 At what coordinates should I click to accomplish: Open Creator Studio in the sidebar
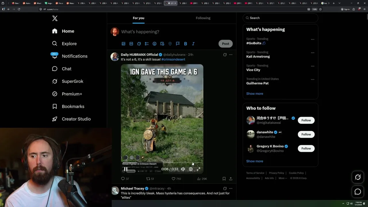71,119
